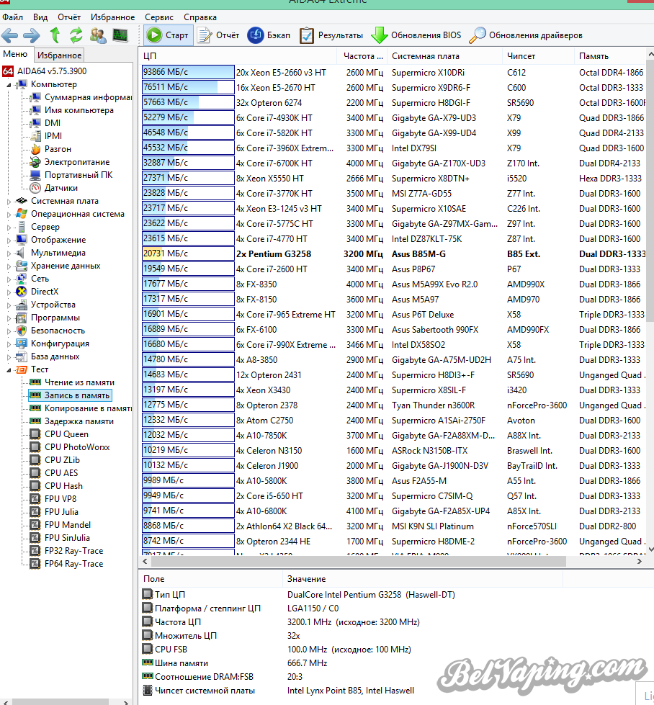Screen dimensions: 654x705
Task: Select CPU AES benchmark
Action: click(x=53, y=473)
